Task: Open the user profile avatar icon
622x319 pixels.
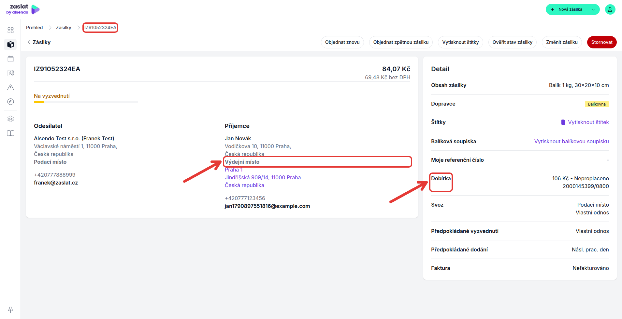Action: [610, 9]
